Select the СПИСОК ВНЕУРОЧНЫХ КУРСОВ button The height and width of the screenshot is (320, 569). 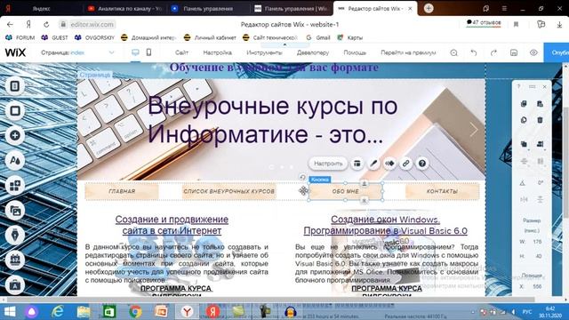(229, 191)
